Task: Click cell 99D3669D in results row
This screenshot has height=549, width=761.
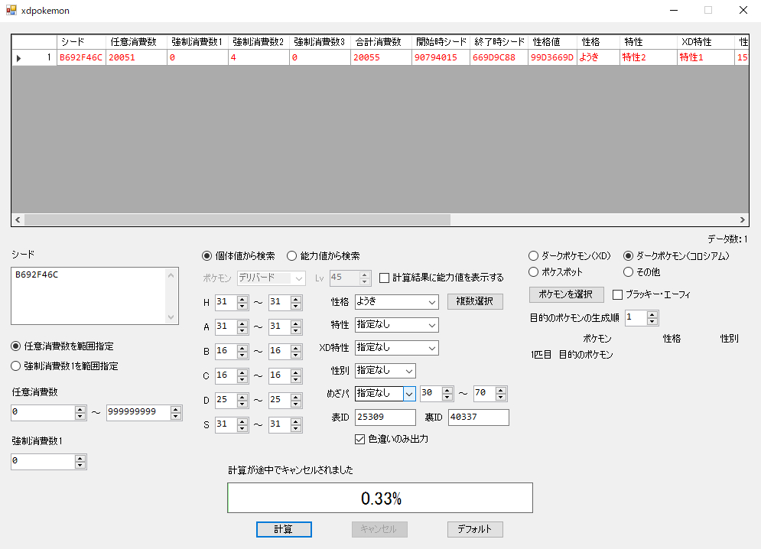Action: tap(552, 58)
